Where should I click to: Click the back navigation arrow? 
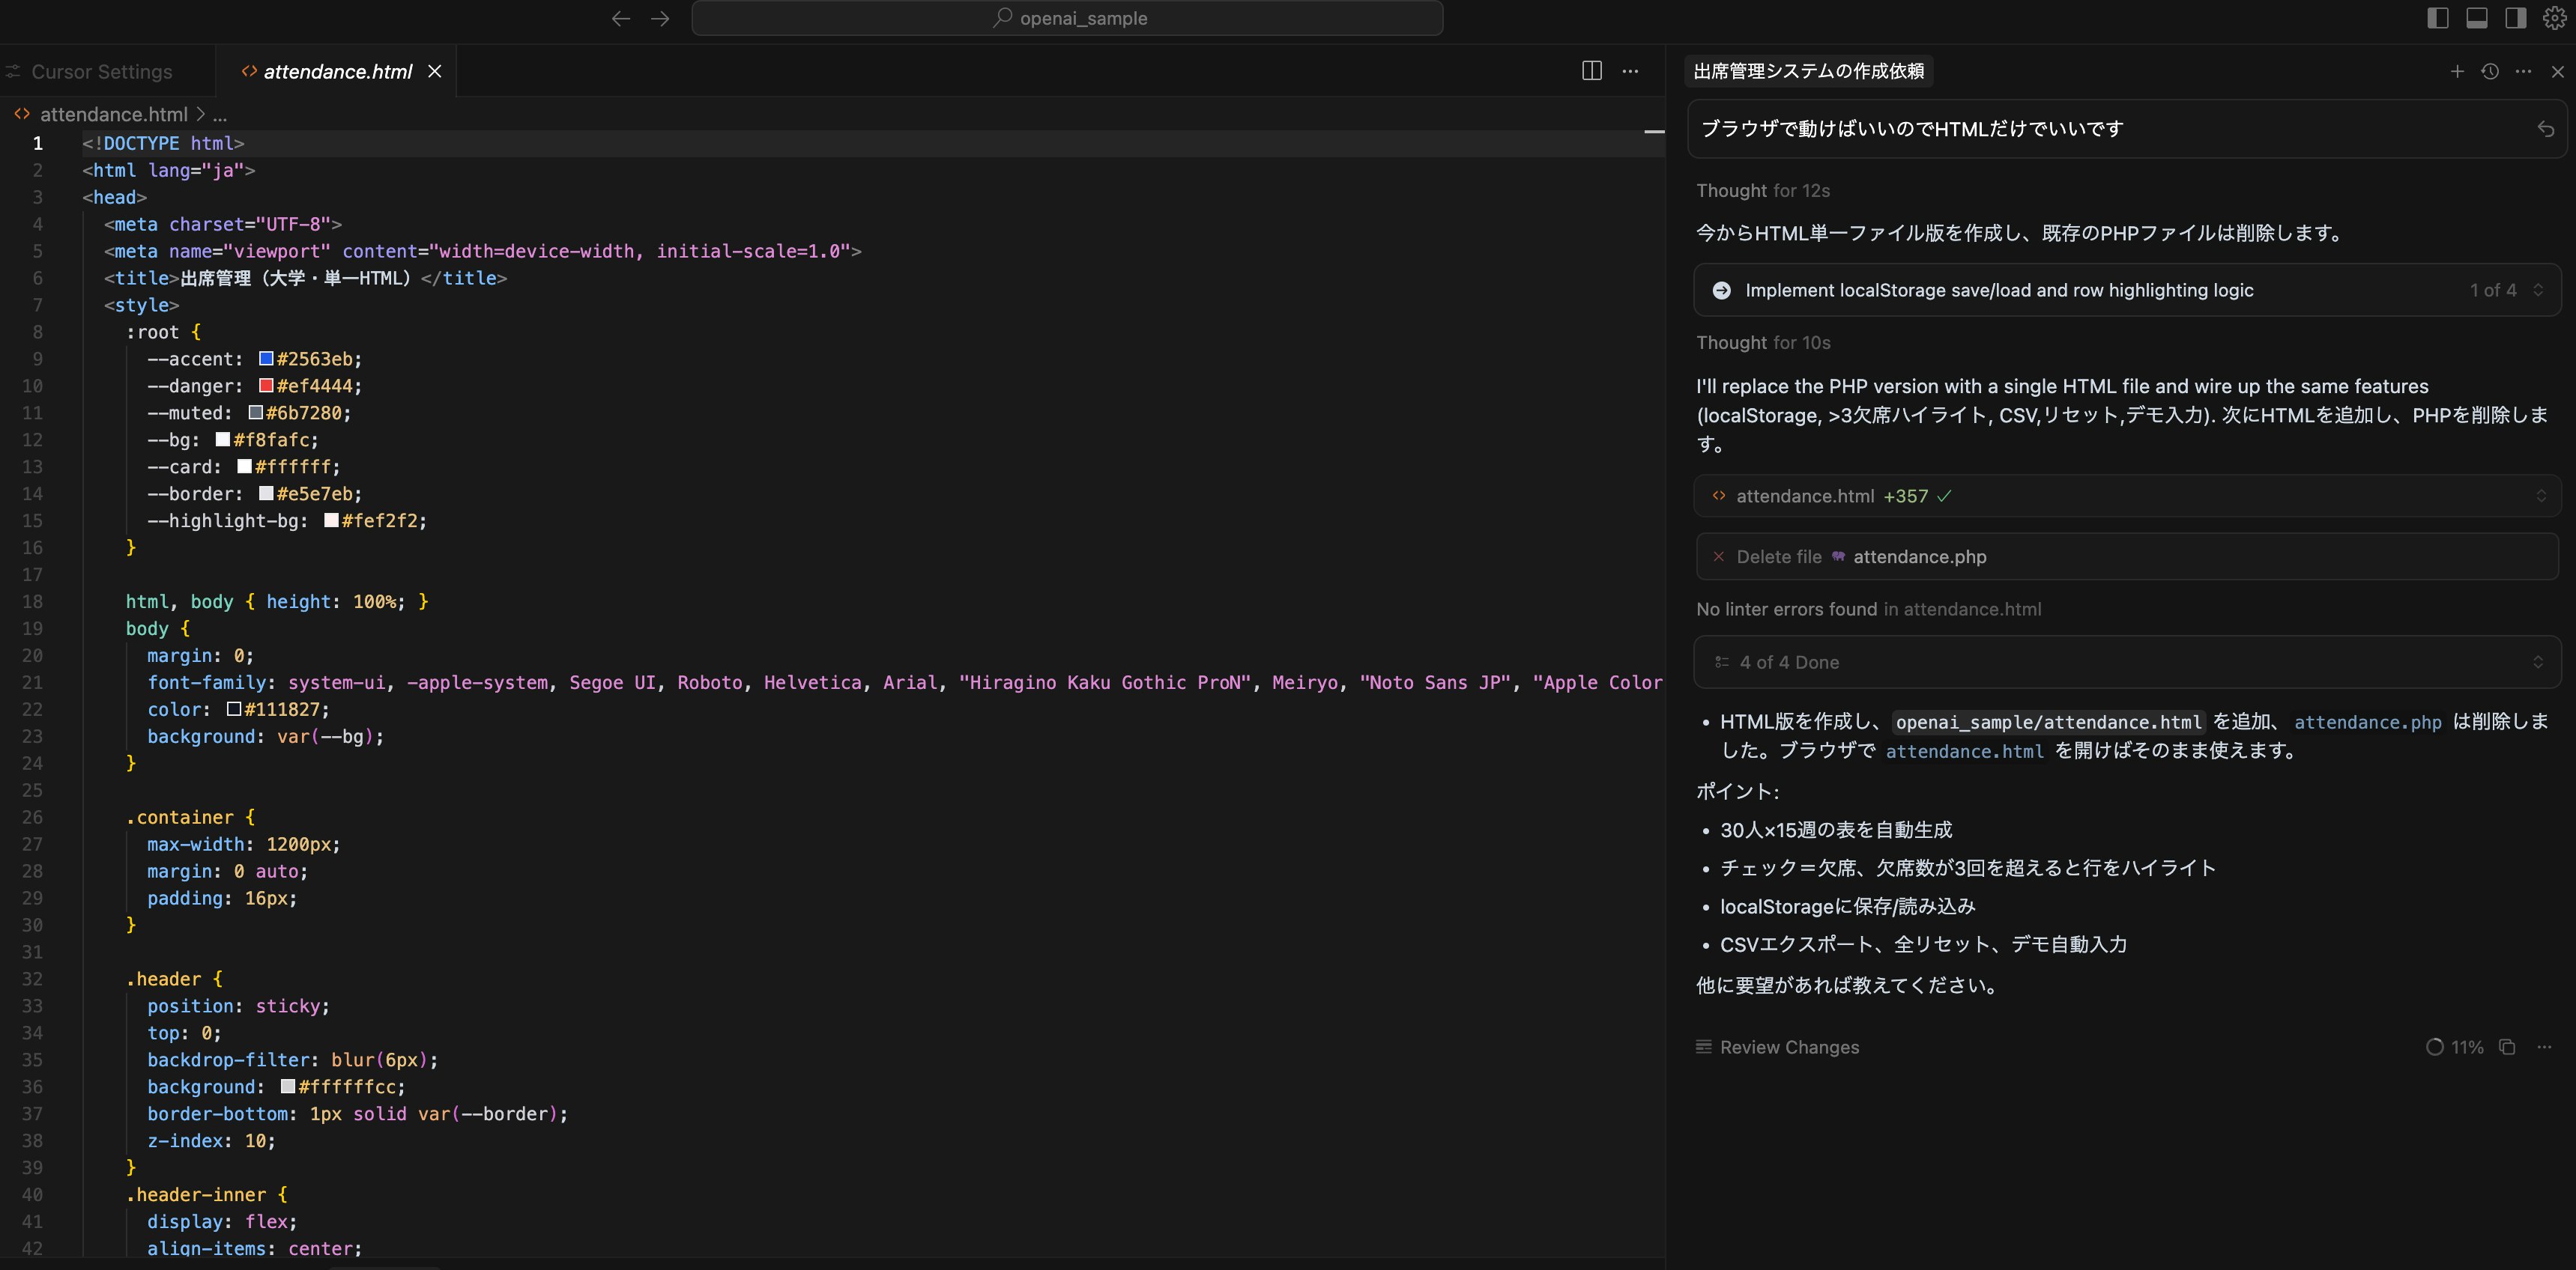point(621,17)
